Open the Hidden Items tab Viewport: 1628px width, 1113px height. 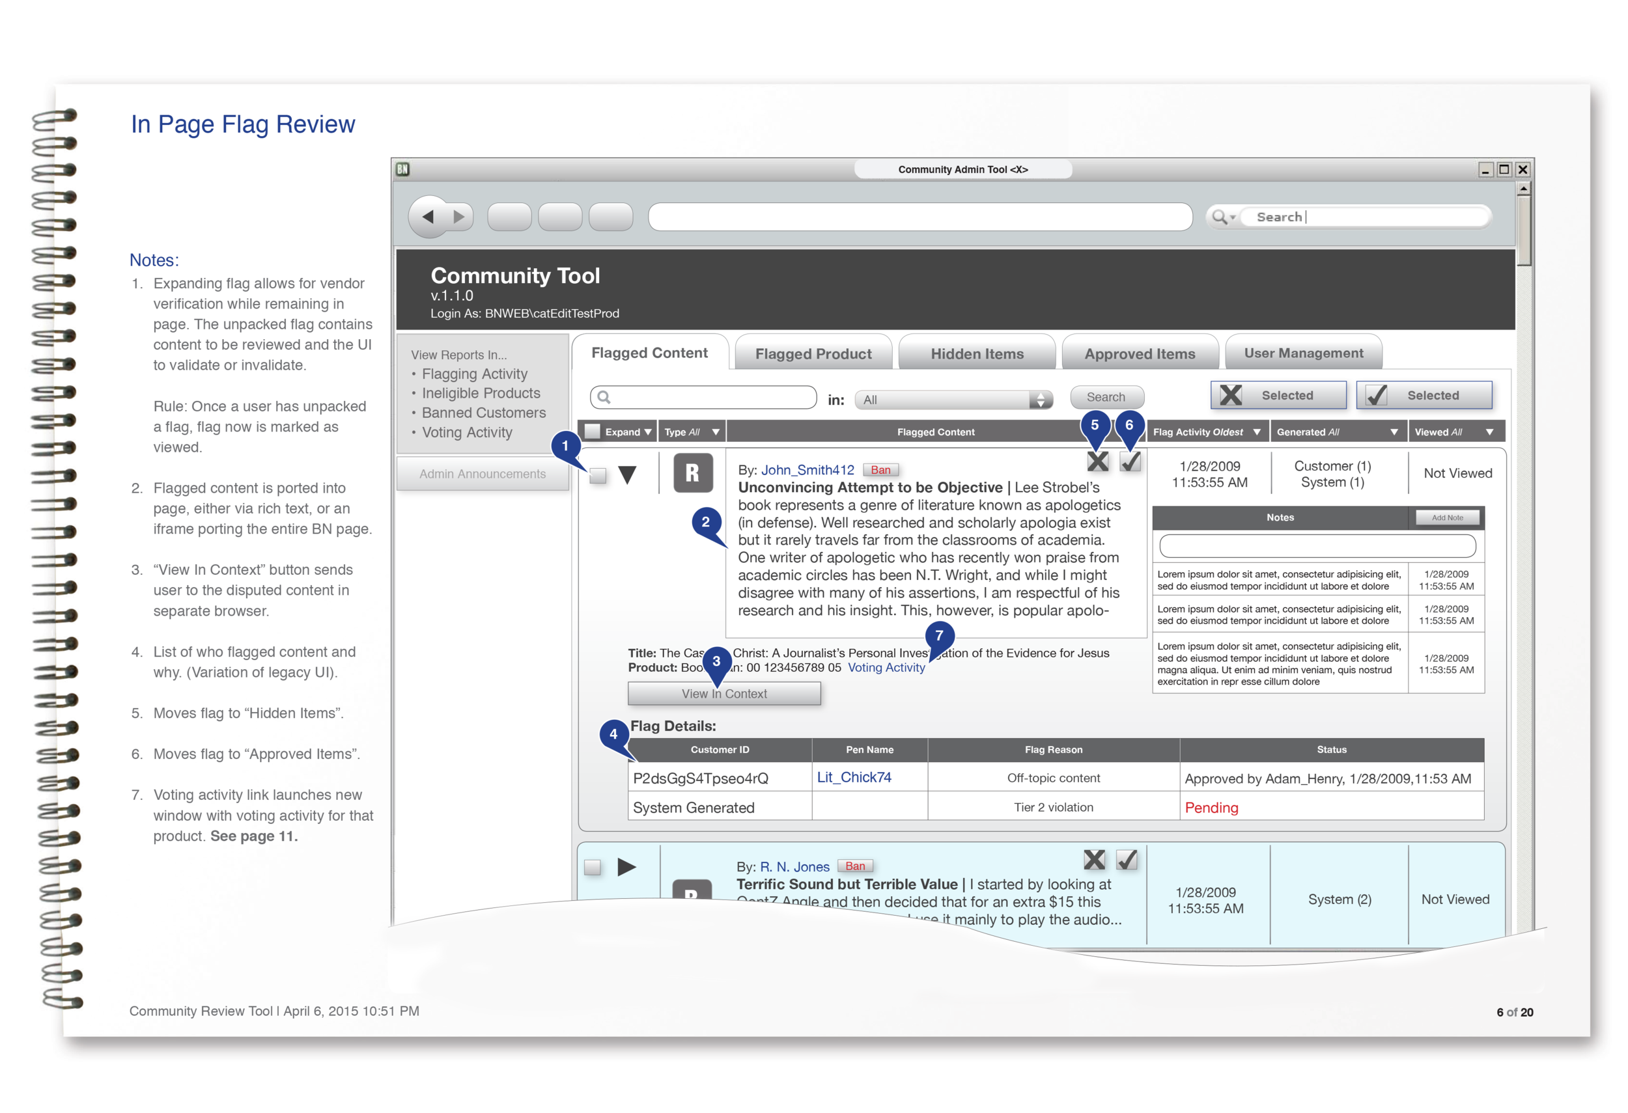tap(977, 353)
